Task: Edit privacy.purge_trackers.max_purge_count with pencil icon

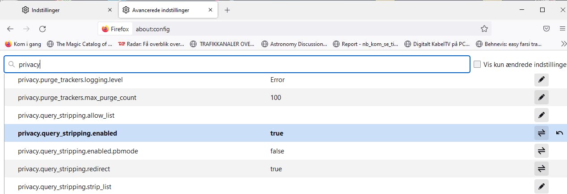Action: pyautogui.click(x=542, y=97)
